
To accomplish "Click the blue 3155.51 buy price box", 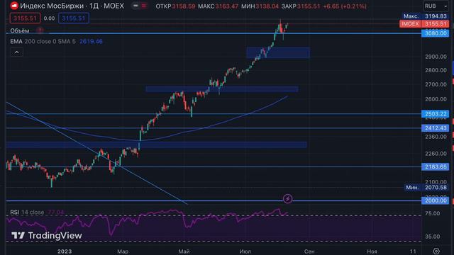I will (74, 18).
